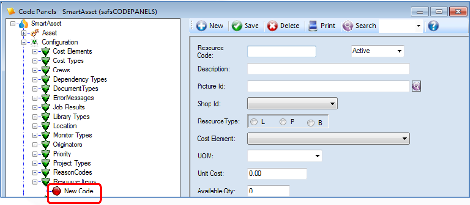This screenshot has width=470, height=205.
Task: Select the Location tree item
Action: pyautogui.click(x=65, y=126)
